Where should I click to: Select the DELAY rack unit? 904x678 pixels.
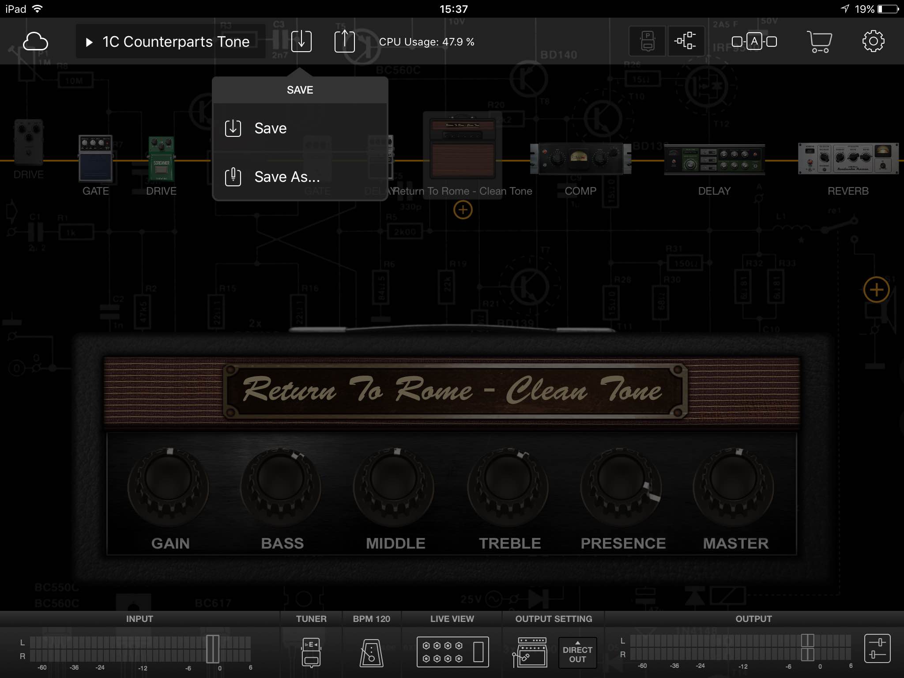714,159
